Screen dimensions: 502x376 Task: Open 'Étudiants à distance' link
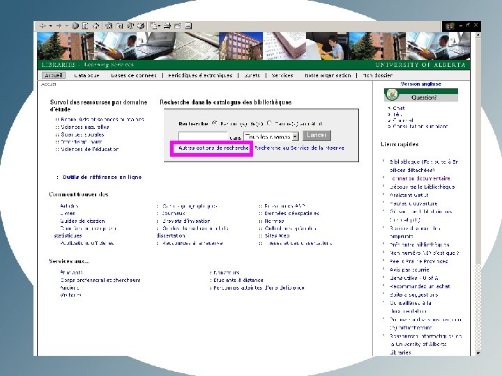pyautogui.click(x=238, y=280)
